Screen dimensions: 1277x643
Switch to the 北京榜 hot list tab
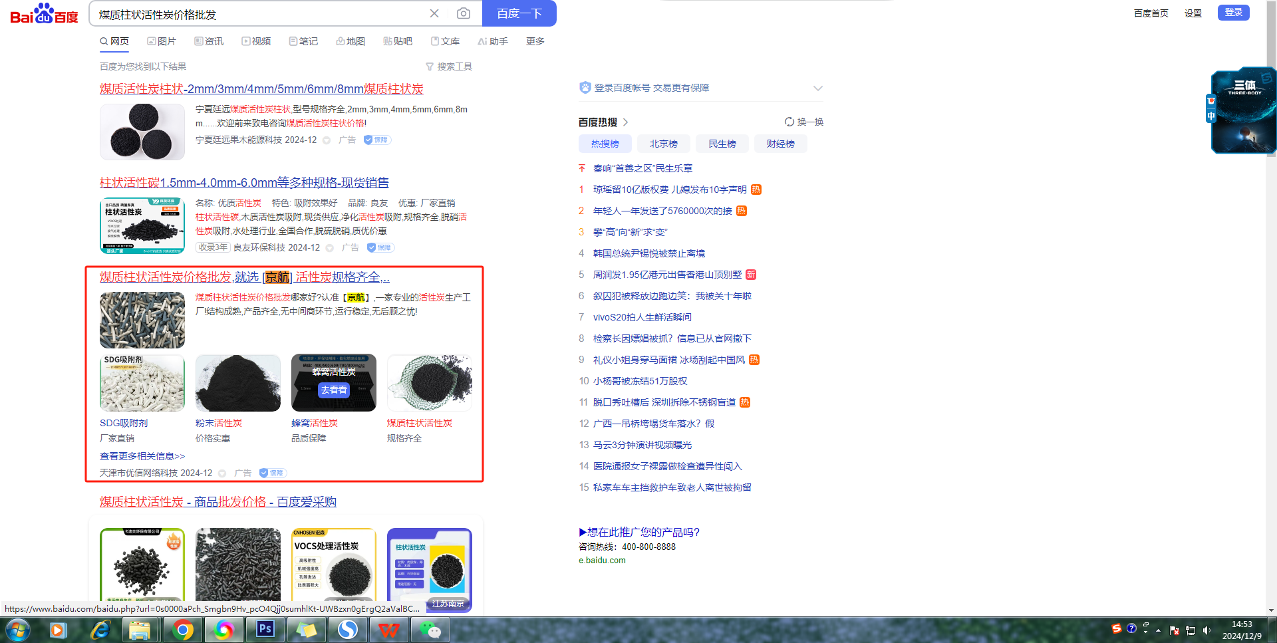click(x=664, y=144)
